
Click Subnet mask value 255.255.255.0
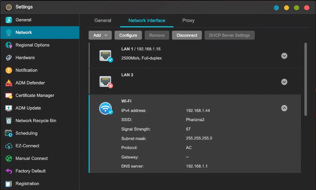199,138
